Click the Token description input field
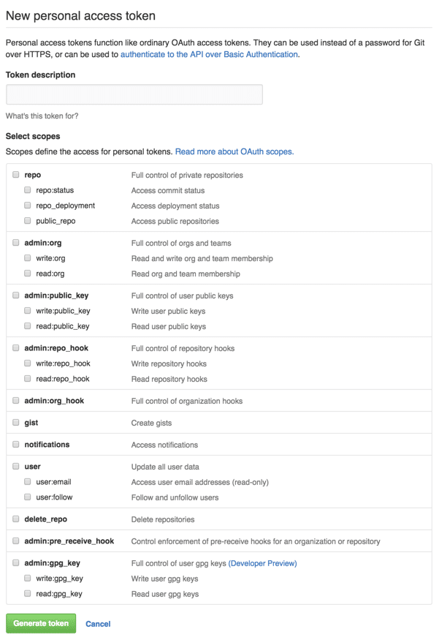This screenshot has width=439, height=640. coord(134,94)
